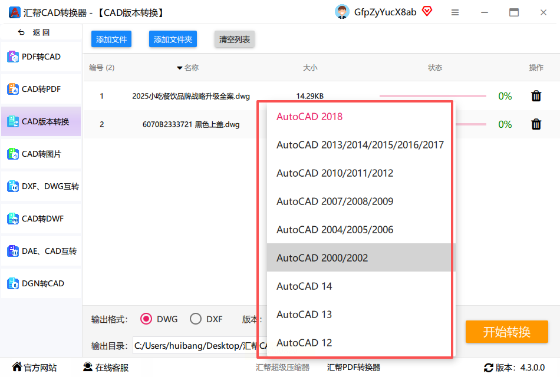Click file name 2025小吃餐饮品牌战略升级全案.dwg
Viewport: 560px width, 377px height.
(191, 96)
